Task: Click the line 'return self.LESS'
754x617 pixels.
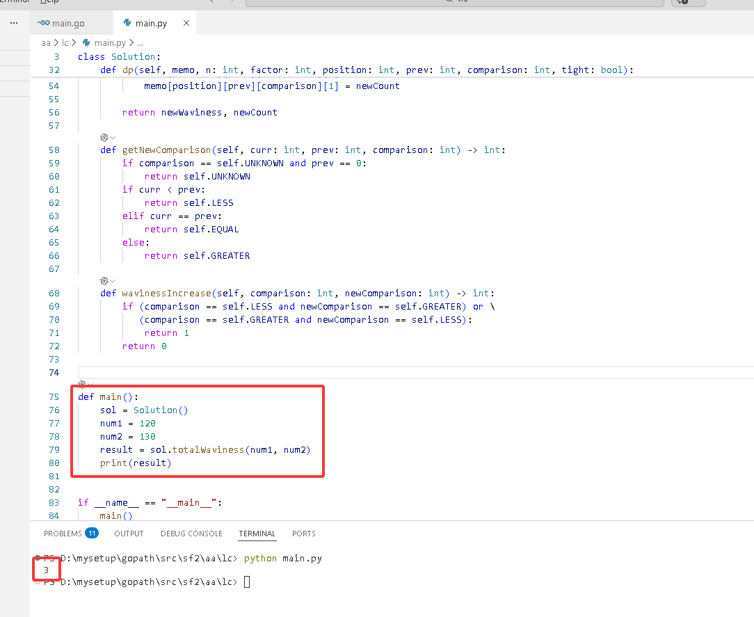Action: click(189, 203)
